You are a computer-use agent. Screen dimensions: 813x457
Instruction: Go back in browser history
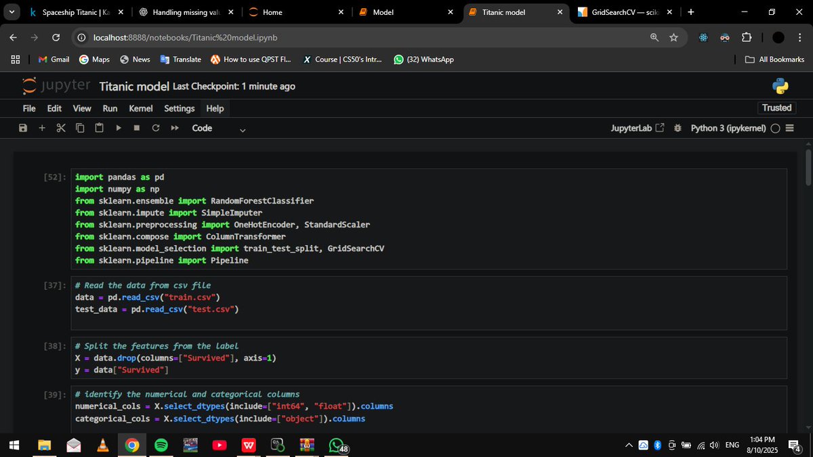pos(14,37)
